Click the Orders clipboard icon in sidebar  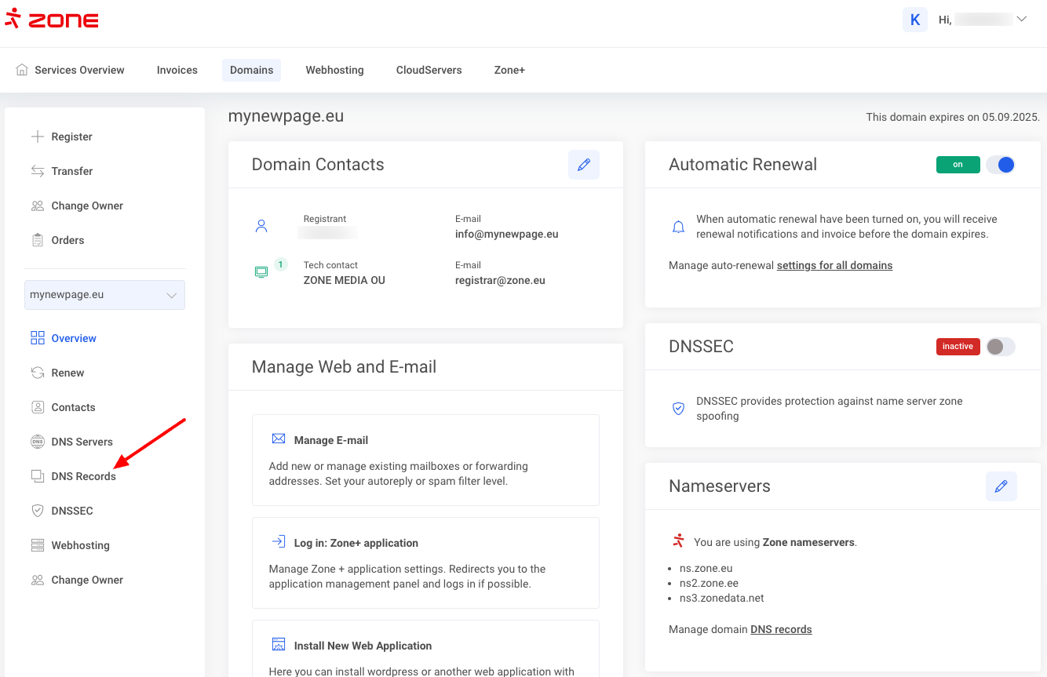tap(38, 240)
